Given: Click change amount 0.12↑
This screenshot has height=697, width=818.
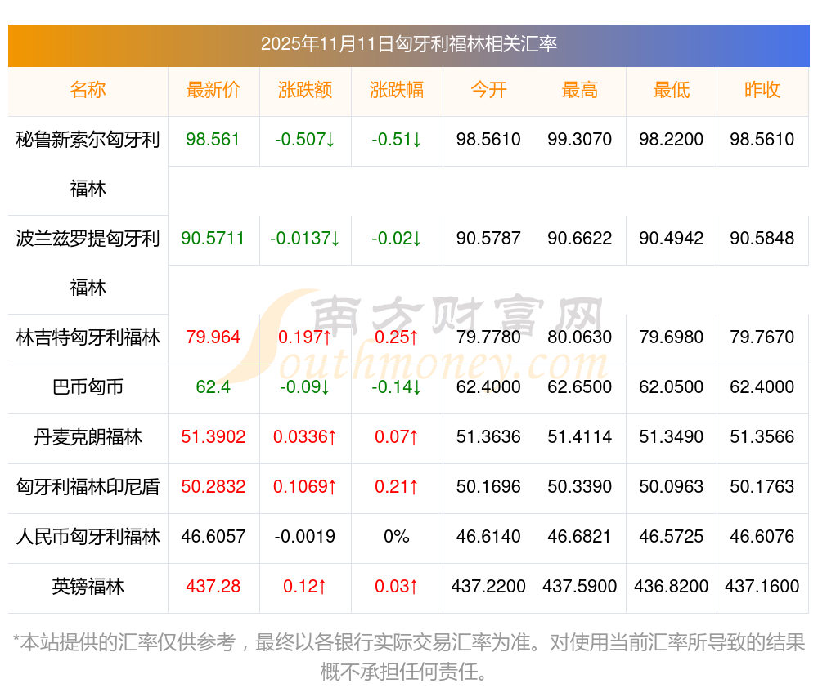Looking at the screenshot, I should coord(305,587).
